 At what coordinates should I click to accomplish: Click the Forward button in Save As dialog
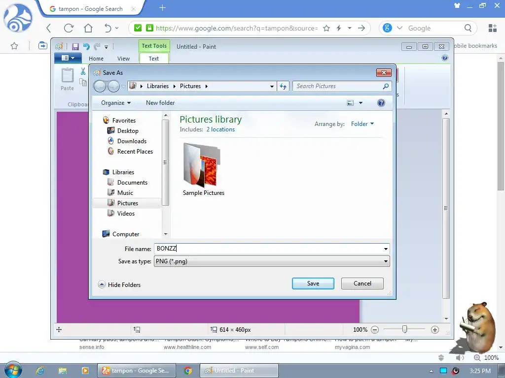[114, 86]
